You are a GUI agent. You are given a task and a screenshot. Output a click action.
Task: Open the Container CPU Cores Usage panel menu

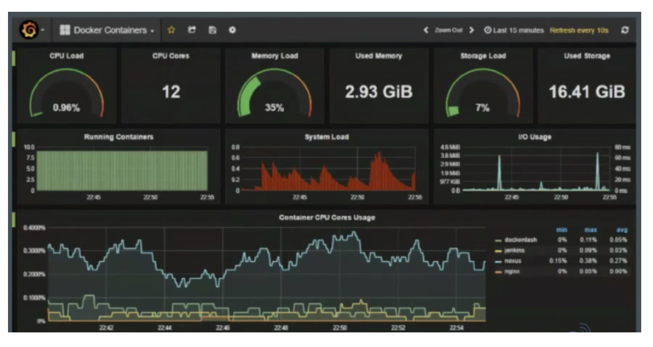(x=327, y=218)
